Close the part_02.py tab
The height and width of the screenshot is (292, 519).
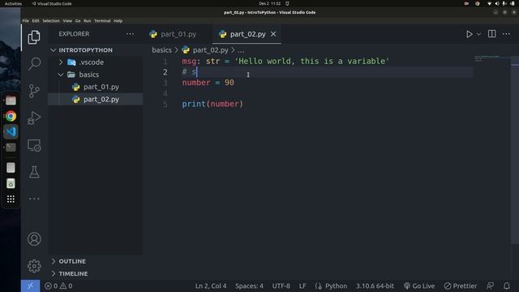pos(273,34)
